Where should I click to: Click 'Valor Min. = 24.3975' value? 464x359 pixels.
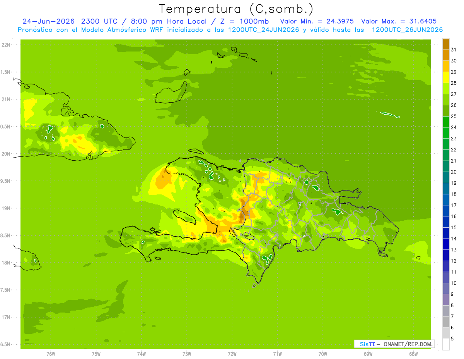[317, 21]
